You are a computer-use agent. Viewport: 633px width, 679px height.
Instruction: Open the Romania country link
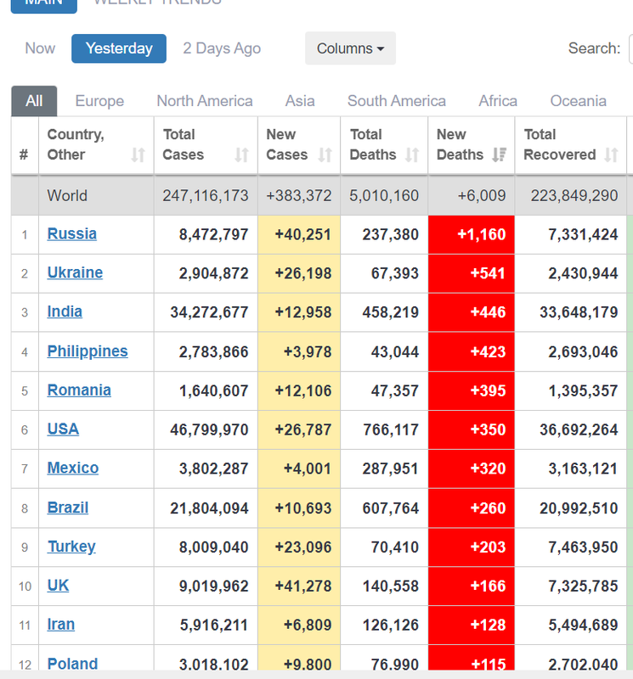pyautogui.click(x=79, y=390)
